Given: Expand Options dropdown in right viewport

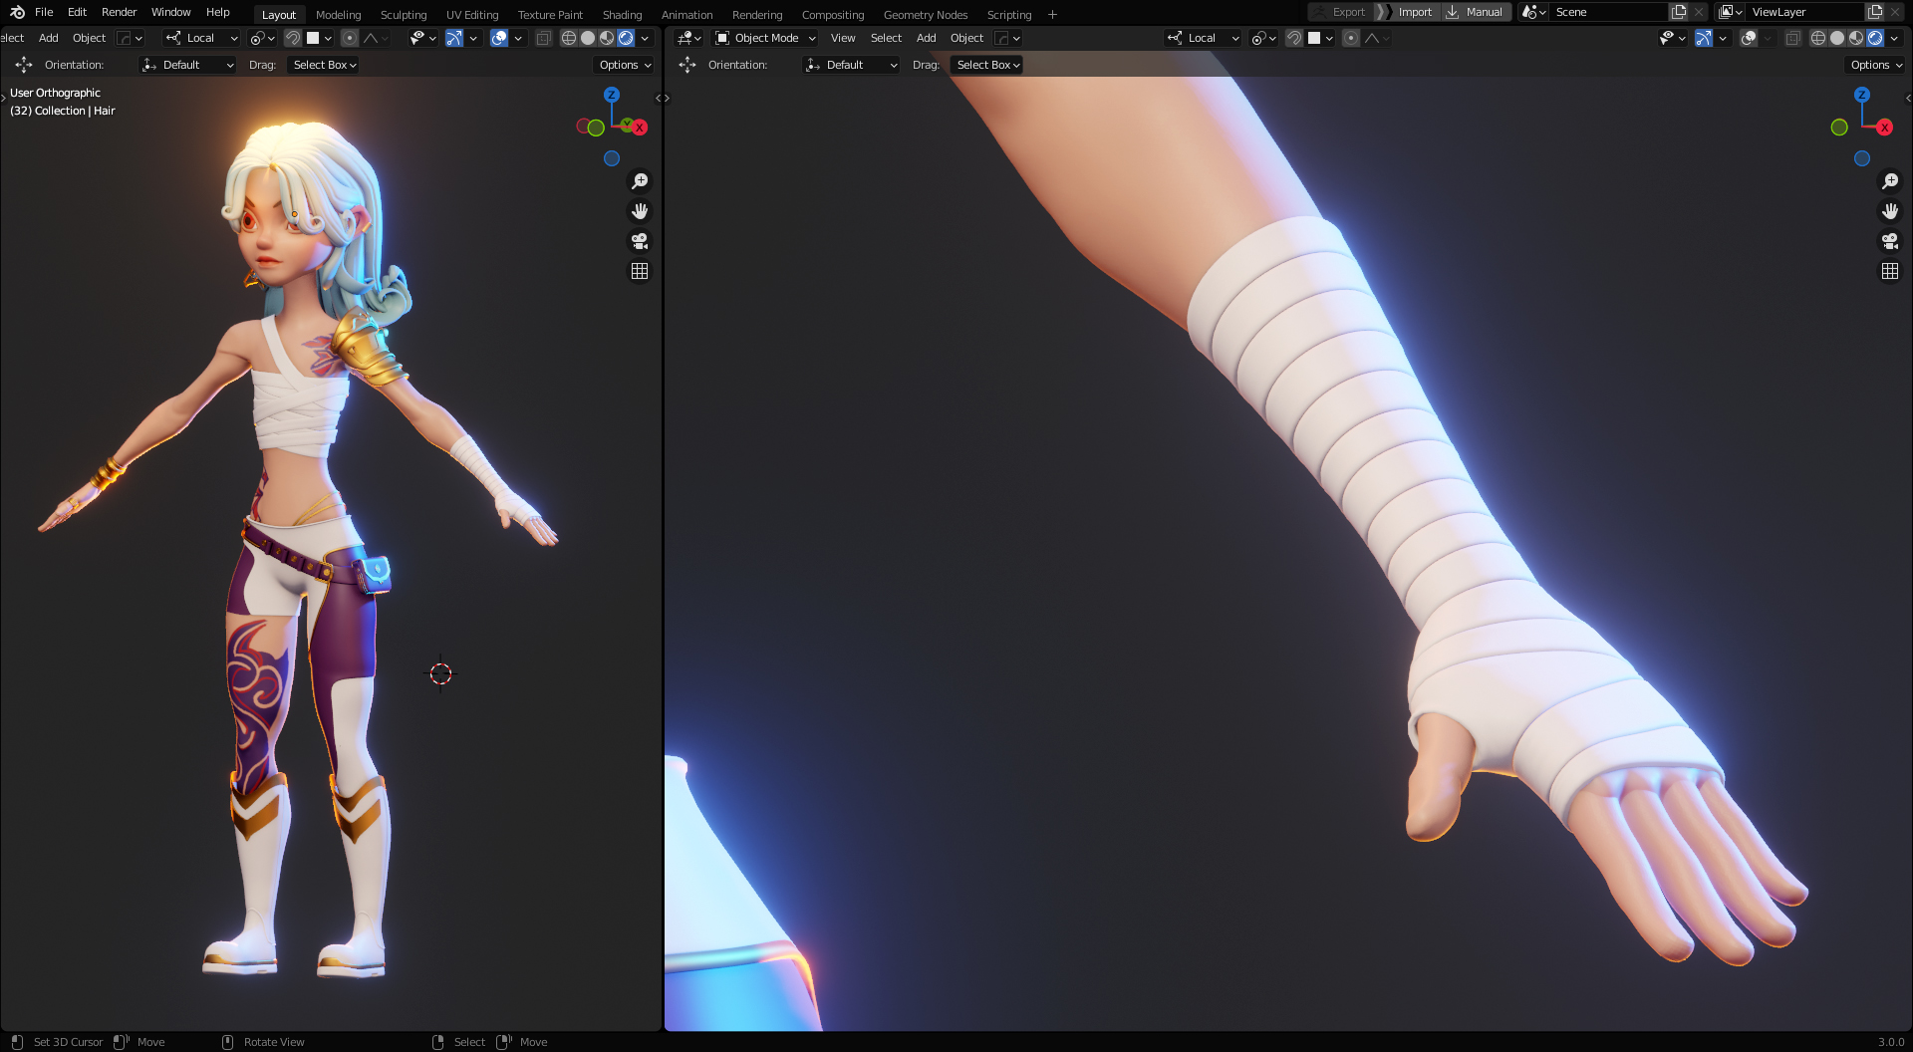Looking at the screenshot, I should click(1876, 65).
